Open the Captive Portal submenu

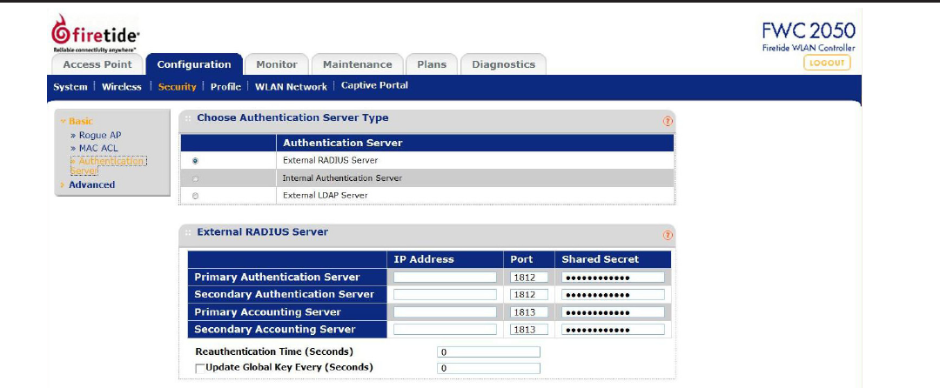tap(374, 85)
